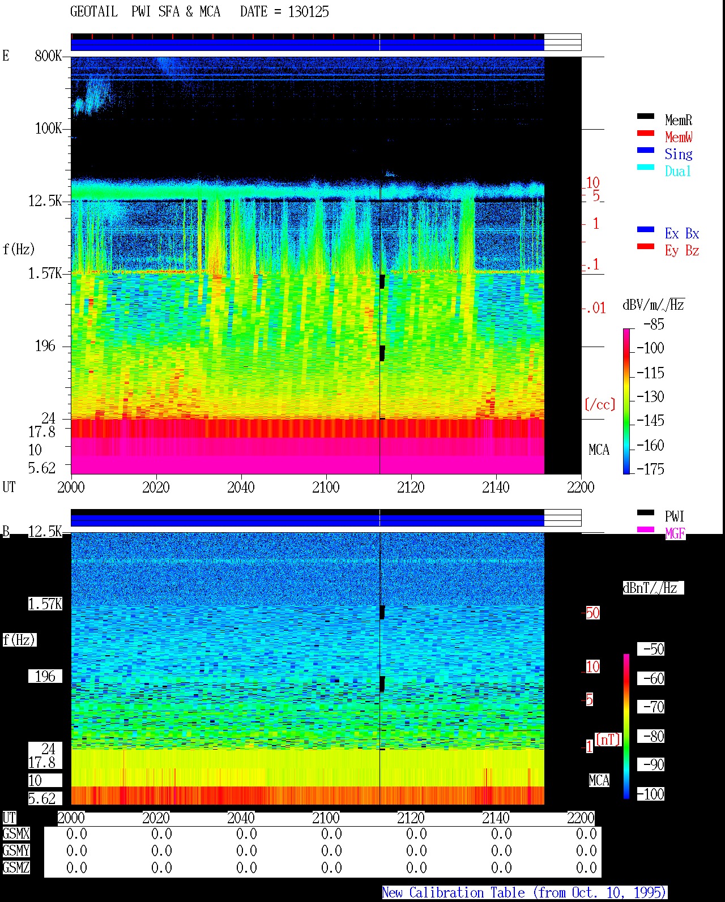Click the PWI legend label
725x902 pixels.
pyautogui.click(x=675, y=516)
